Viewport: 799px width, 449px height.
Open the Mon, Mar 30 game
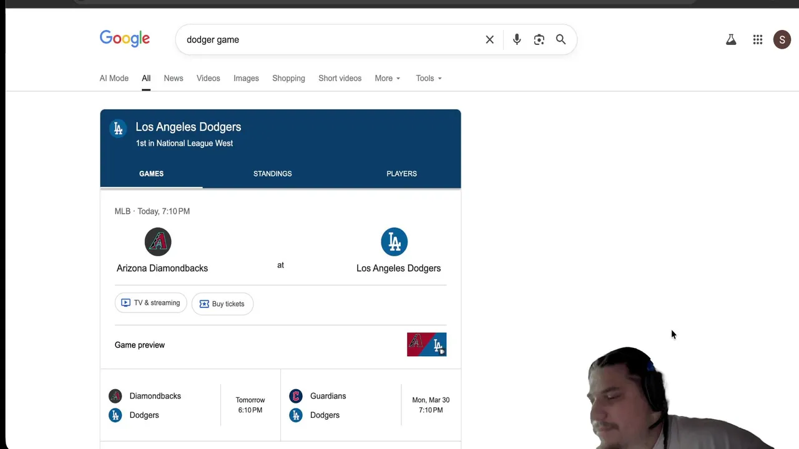(371, 405)
